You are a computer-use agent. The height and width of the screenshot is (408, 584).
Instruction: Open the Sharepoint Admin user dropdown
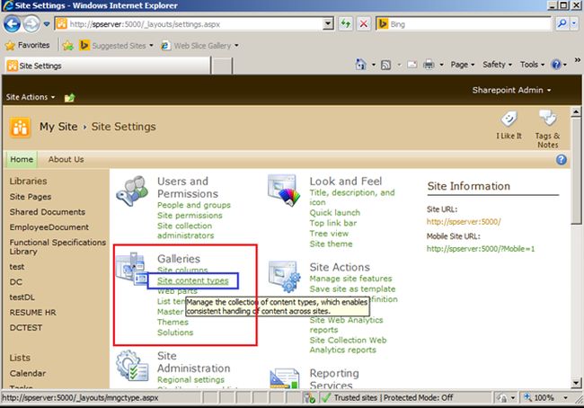[511, 90]
